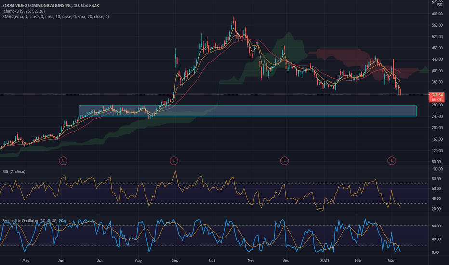Click the 280.00 price axis label
Image resolution: width=449 pixels, height=265 pixels.
click(x=437, y=105)
